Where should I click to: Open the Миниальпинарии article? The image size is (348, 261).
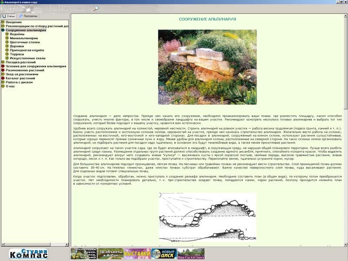23,38
